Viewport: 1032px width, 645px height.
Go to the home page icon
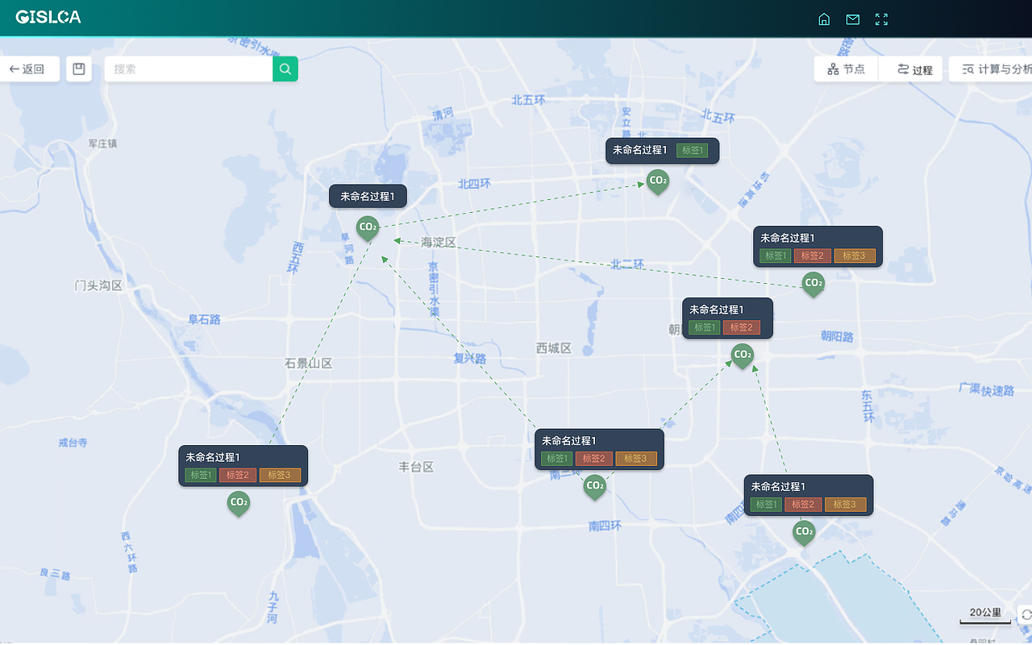point(824,19)
